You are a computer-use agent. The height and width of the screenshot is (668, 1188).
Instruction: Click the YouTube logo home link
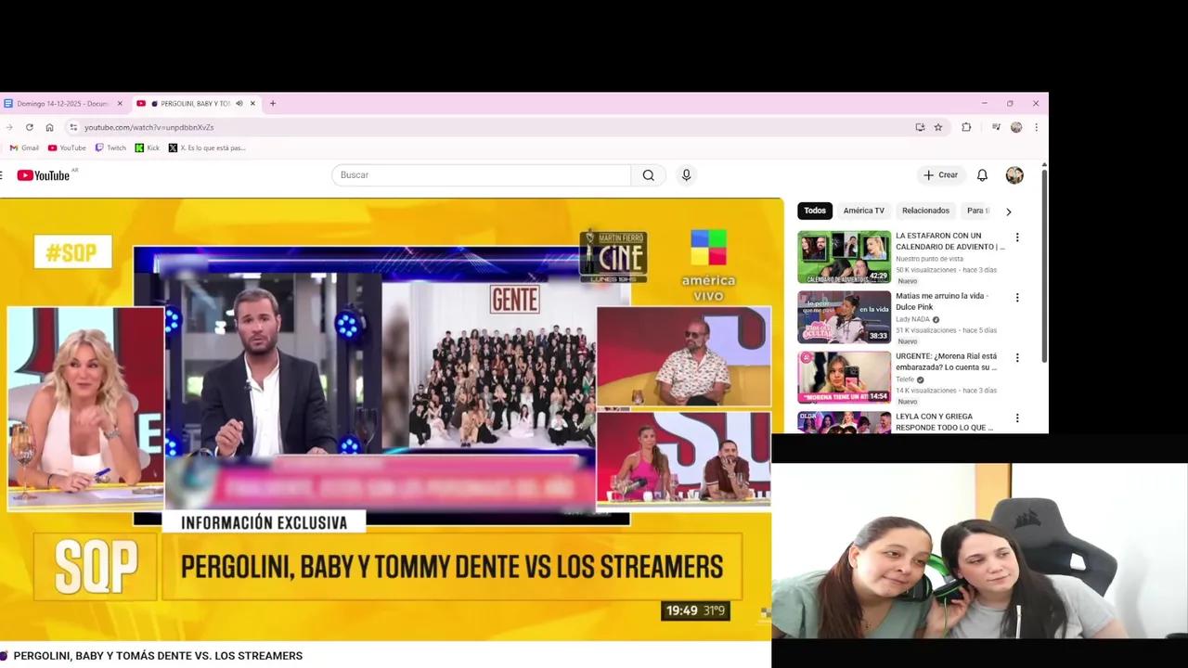[x=44, y=175]
